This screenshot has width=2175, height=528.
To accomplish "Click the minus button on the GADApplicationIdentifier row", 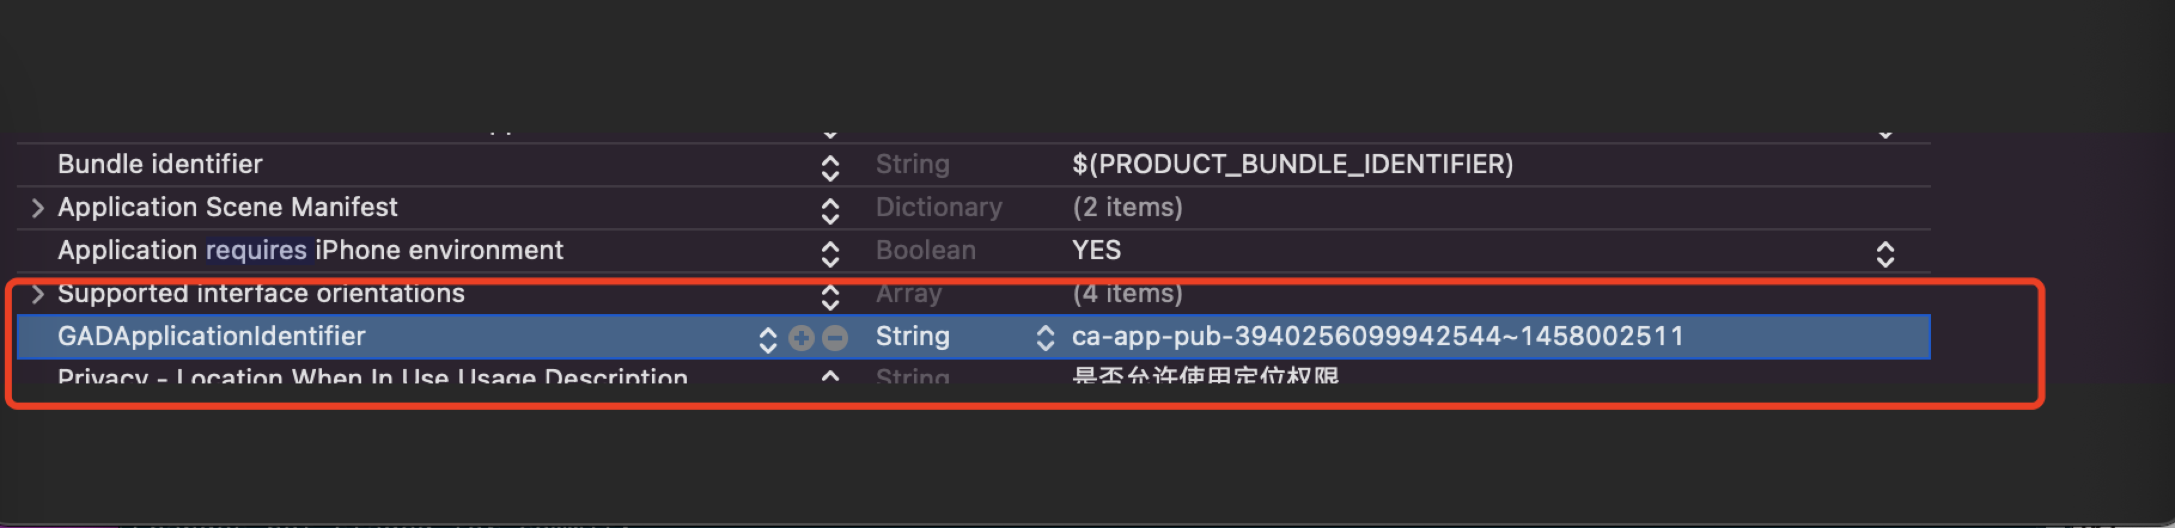I will 835,337.
